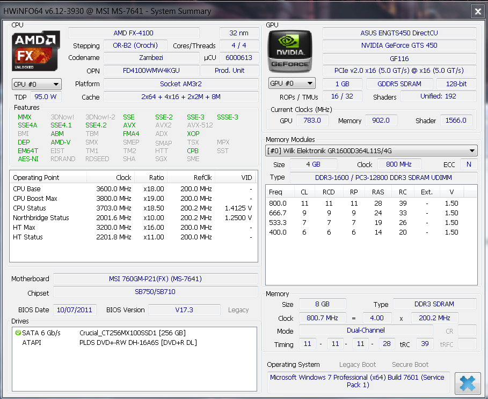488x399 pixels.
Task: Click the ECC value N
Action: click(x=469, y=164)
